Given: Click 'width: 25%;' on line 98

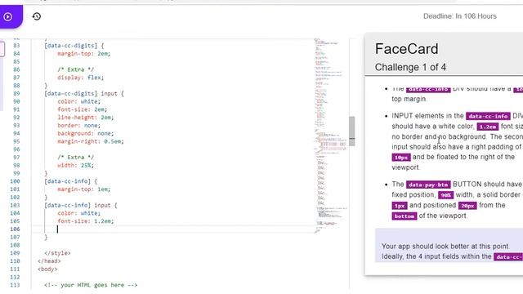Looking at the screenshot, I should tap(75, 166).
